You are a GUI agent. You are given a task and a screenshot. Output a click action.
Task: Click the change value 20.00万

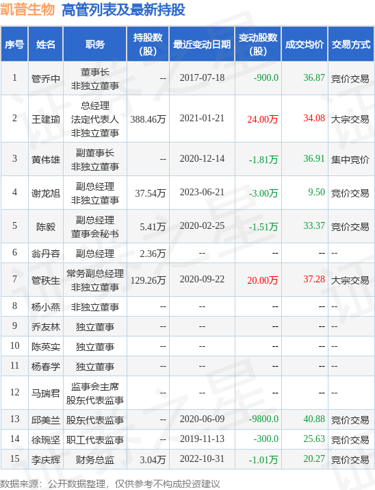(x=263, y=280)
